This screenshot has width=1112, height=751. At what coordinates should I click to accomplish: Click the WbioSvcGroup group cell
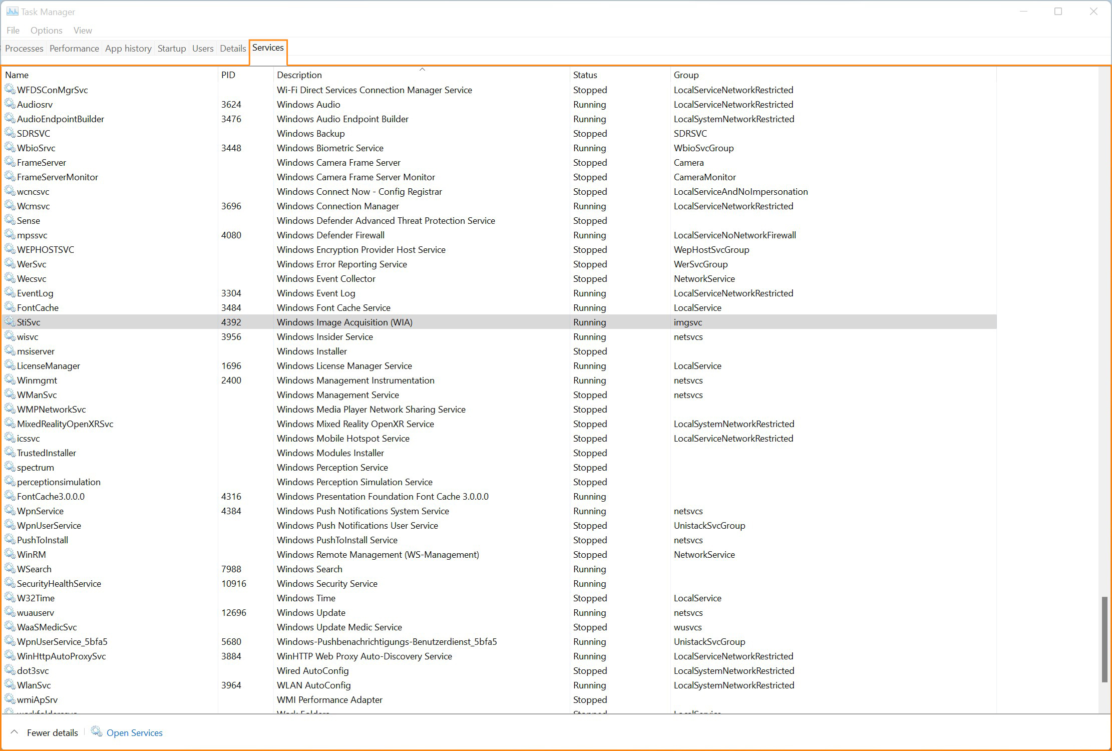[x=703, y=148]
